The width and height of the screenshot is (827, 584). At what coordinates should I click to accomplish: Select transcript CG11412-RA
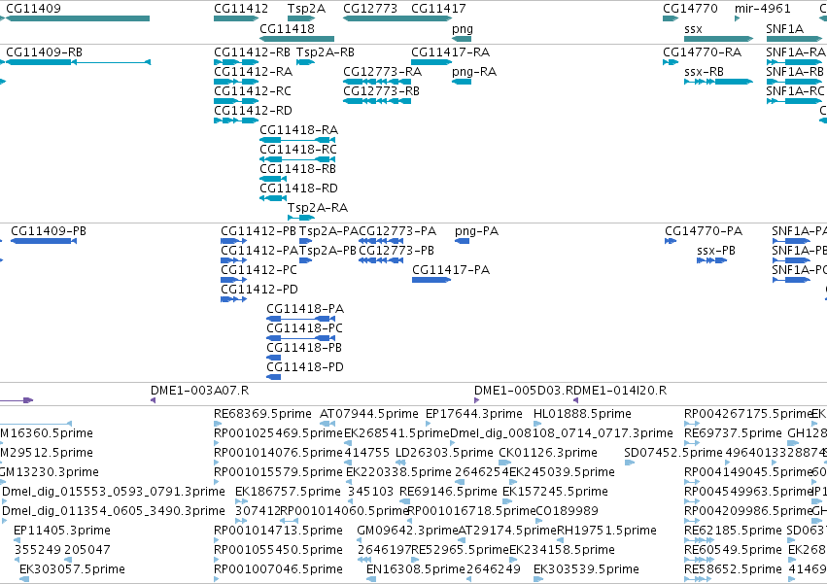(254, 72)
